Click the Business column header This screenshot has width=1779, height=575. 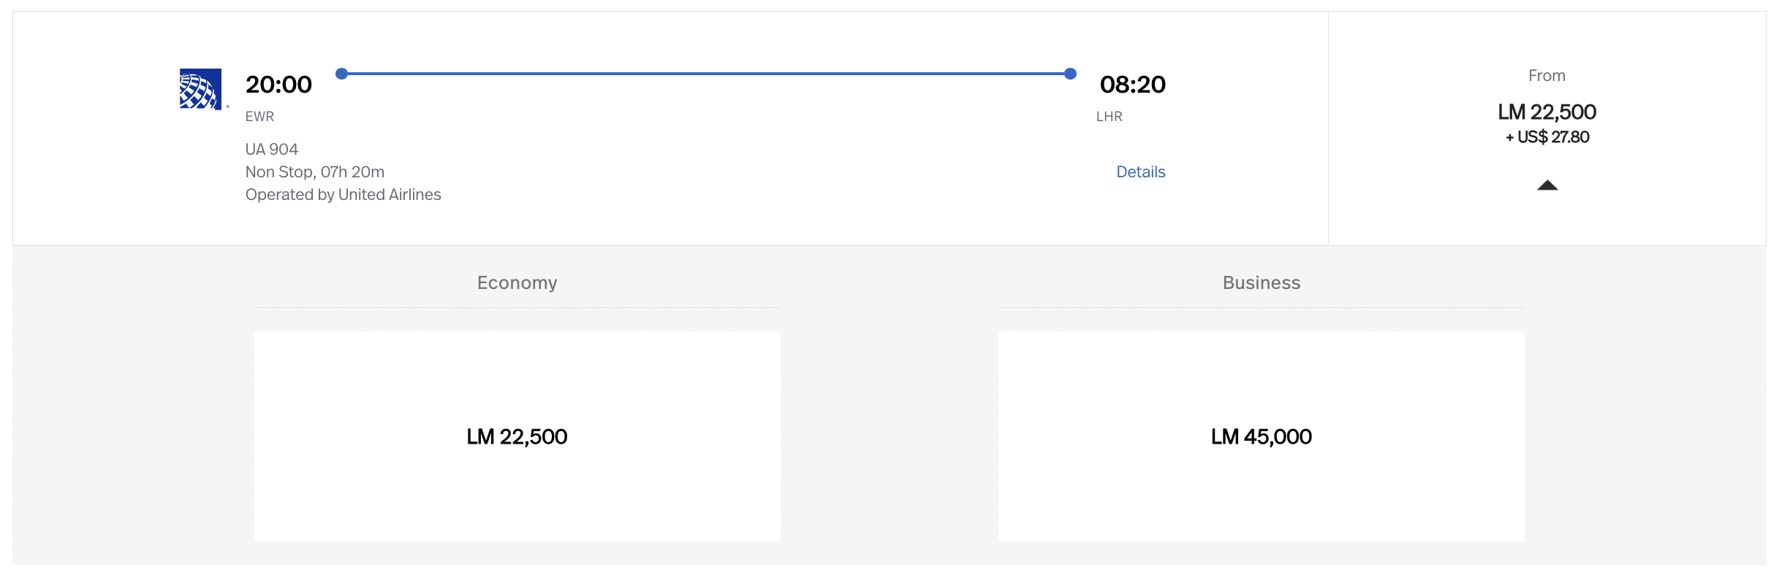[x=1261, y=283]
